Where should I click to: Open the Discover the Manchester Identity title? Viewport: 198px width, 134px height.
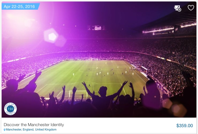34,125
